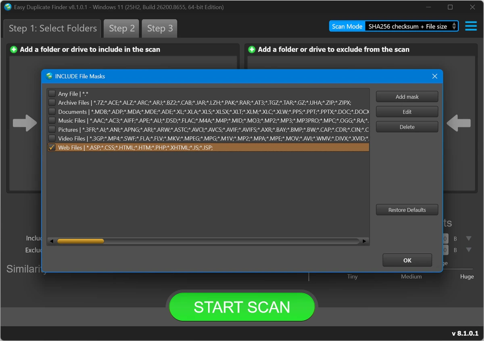Screen dimensions: 484x341
Task: Click the Add mask button
Action: click(407, 97)
